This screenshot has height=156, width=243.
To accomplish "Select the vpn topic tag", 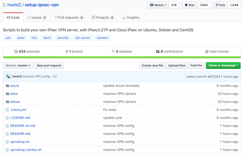I will [8, 38].
